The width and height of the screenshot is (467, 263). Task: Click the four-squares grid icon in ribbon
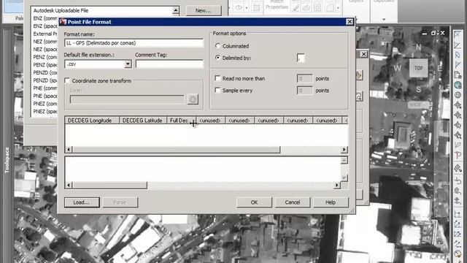pos(317,8)
